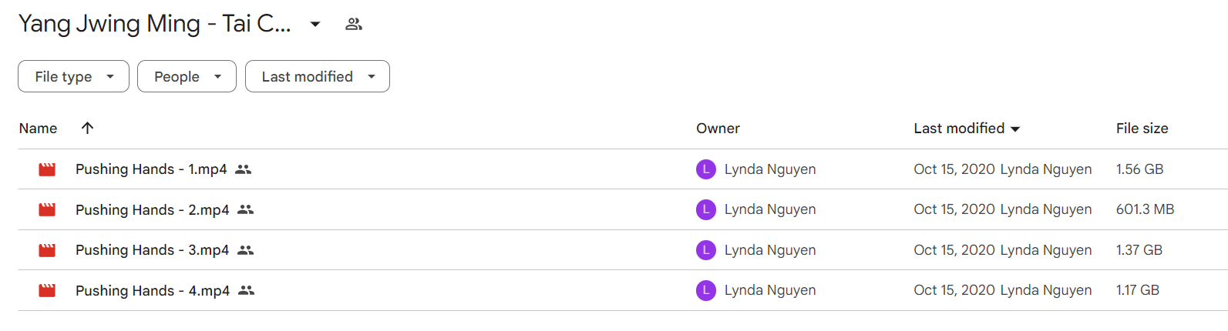Screen dimensions: 1228x331
Task: Click the Name column header
Action: click(38, 129)
